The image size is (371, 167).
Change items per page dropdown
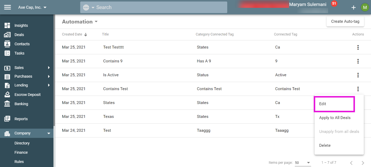point(303,163)
